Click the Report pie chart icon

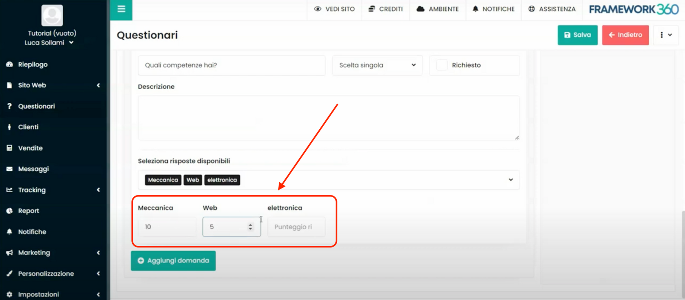pyautogui.click(x=10, y=211)
